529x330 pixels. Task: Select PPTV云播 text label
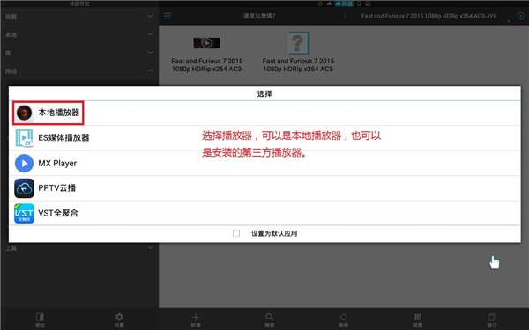tap(56, 188)
